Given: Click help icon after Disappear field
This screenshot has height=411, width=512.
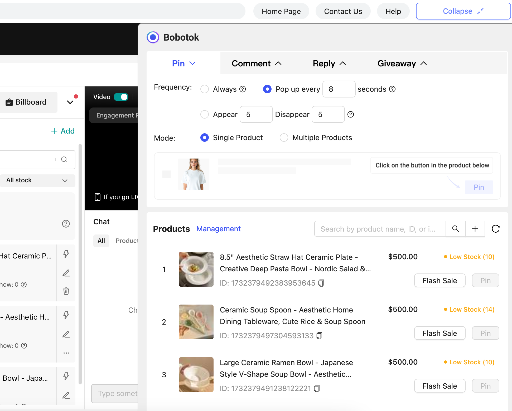Looking at the screenshot, I should click(x=351, y=114).
